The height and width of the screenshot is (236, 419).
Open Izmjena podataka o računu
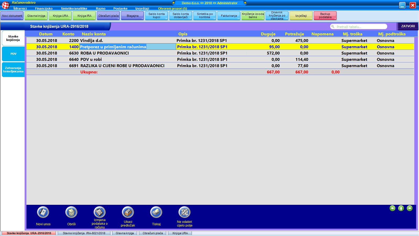coord(100,212)
